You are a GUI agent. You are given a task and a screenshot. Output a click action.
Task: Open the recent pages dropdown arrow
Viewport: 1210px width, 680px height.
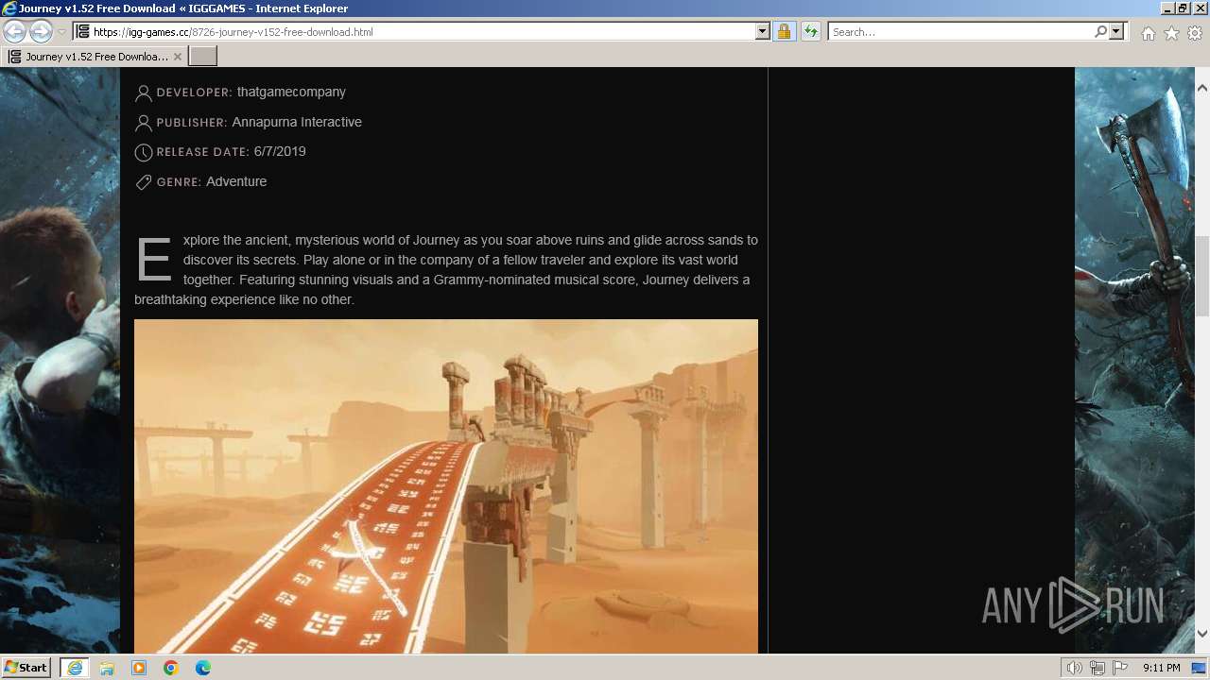61,31
